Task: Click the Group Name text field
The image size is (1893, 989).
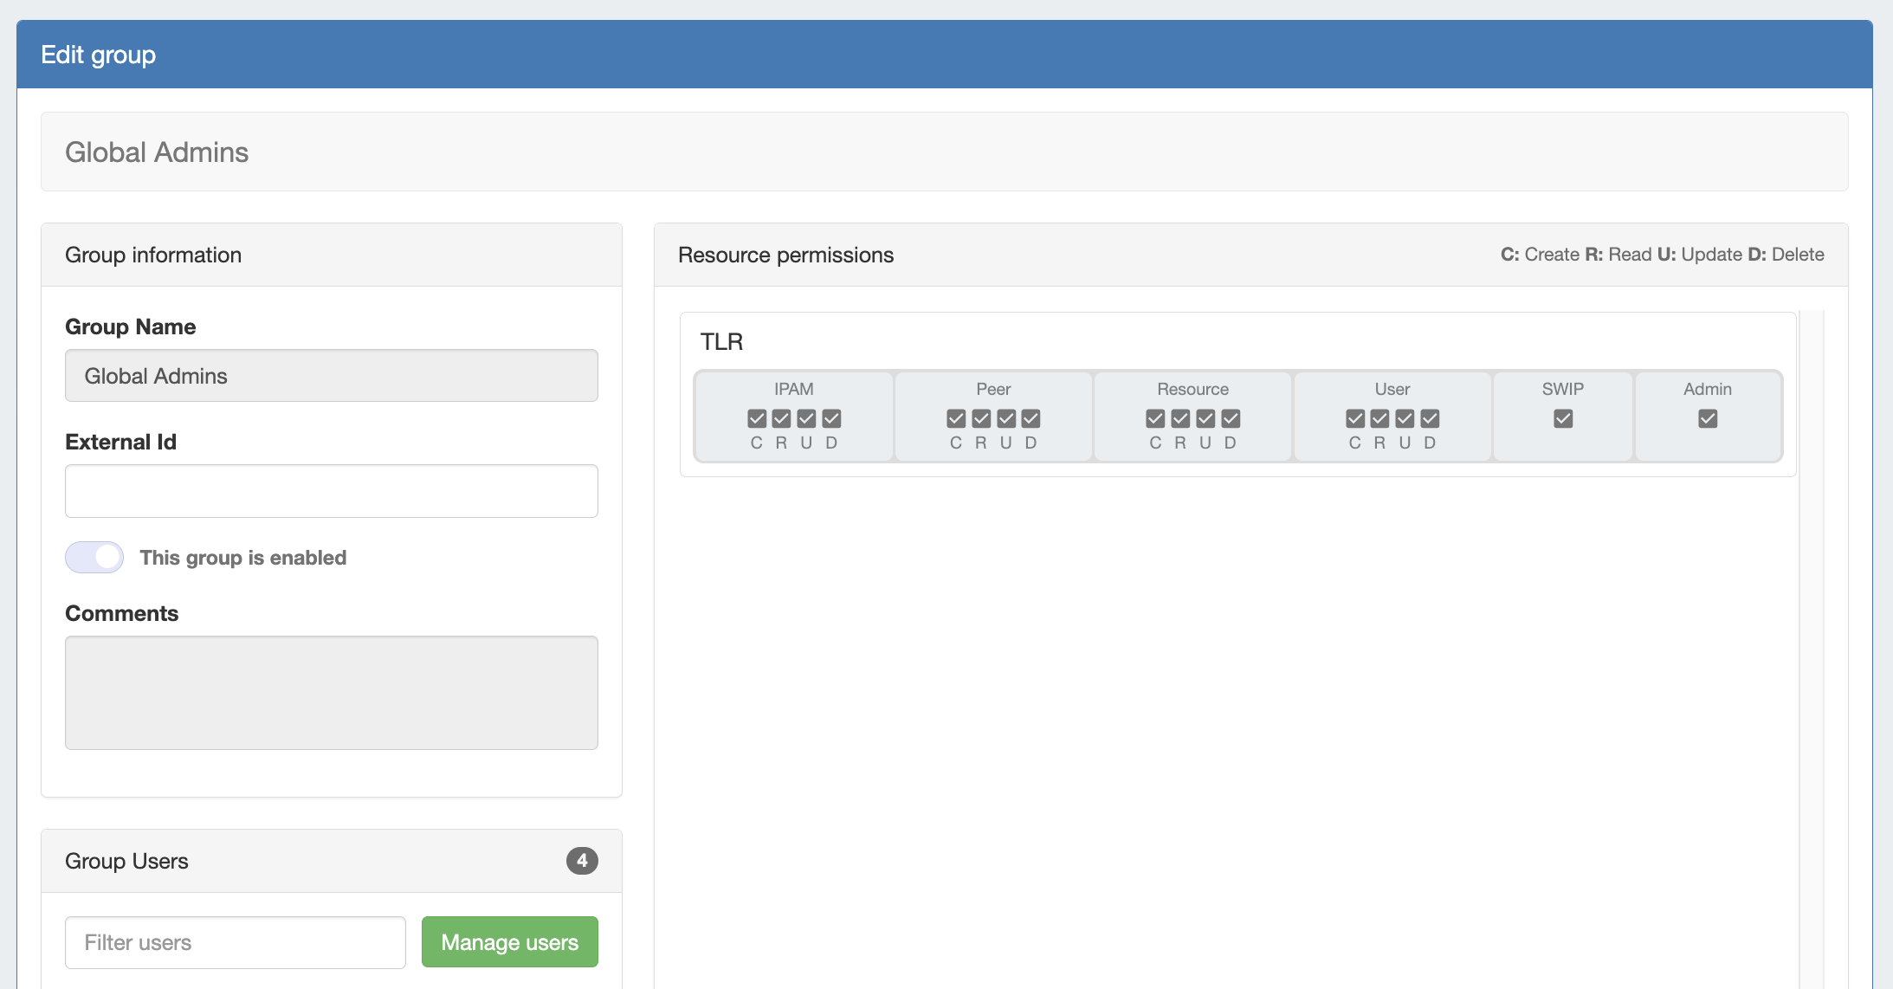Action: (331, 376)
